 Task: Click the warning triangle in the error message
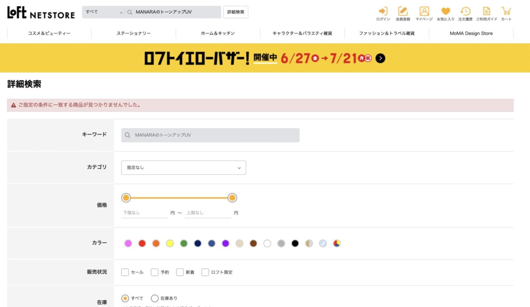point(14,106)
